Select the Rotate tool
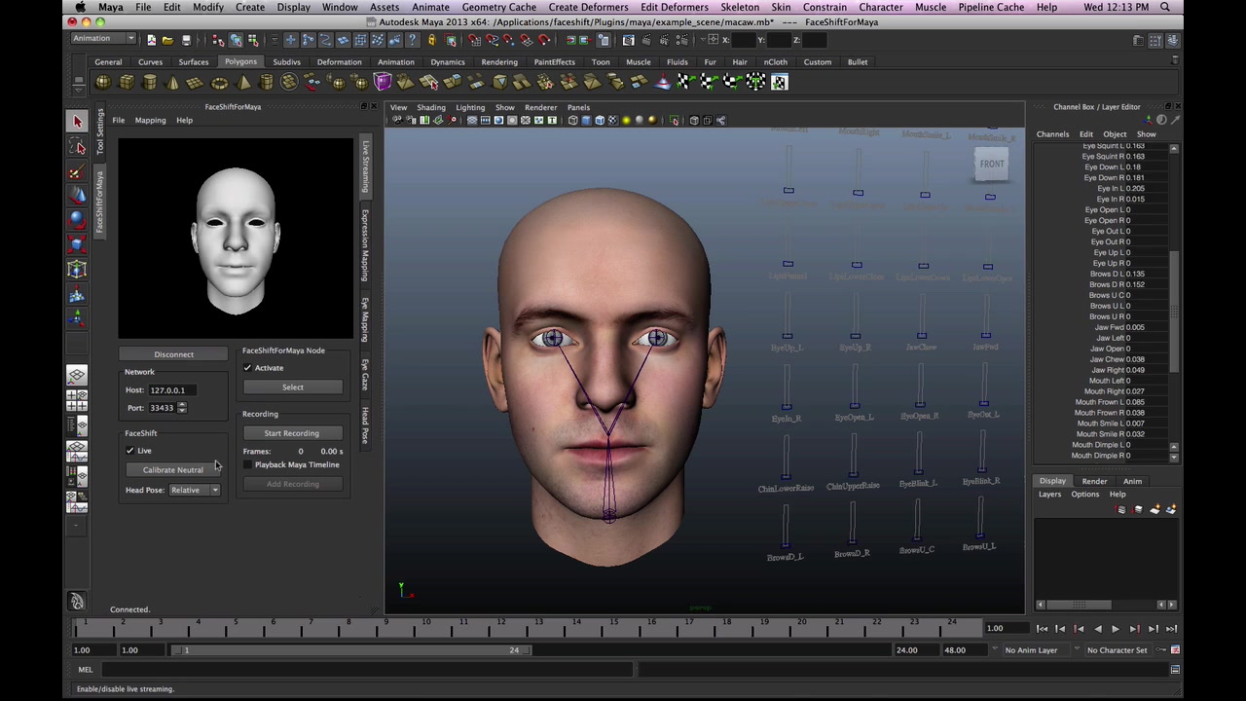1246x701 pixels. click(x=77, y=218)
